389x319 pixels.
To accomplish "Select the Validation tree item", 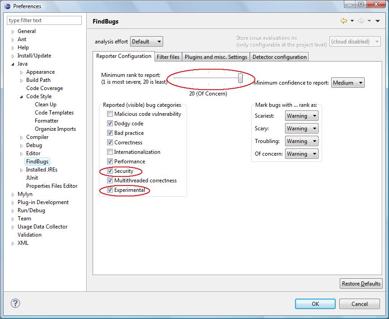I will click(29, 235).
